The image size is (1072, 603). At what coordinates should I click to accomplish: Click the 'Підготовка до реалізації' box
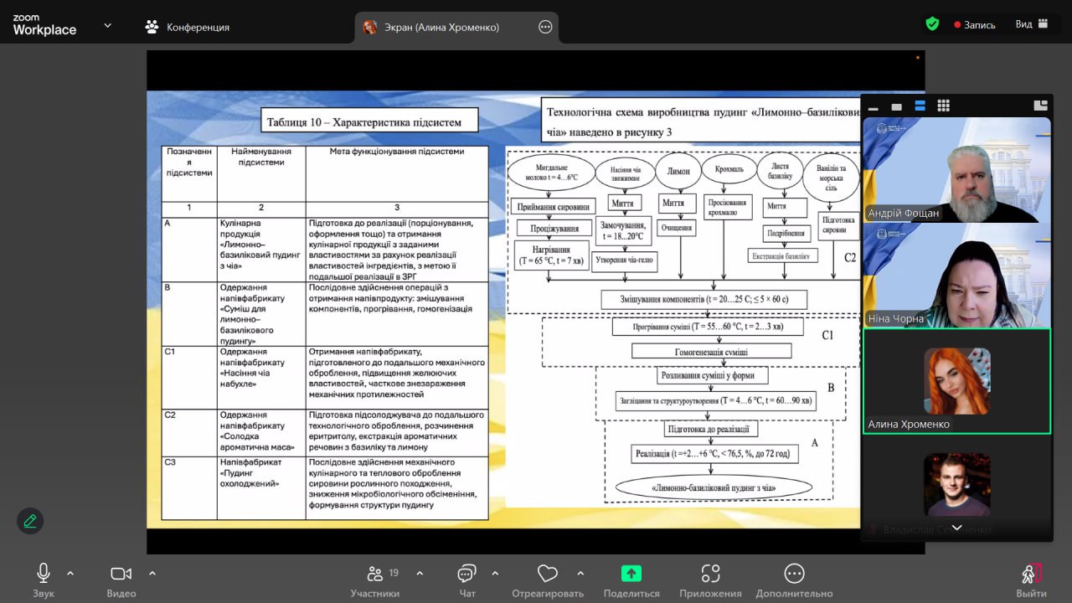(x=711, y=429)
